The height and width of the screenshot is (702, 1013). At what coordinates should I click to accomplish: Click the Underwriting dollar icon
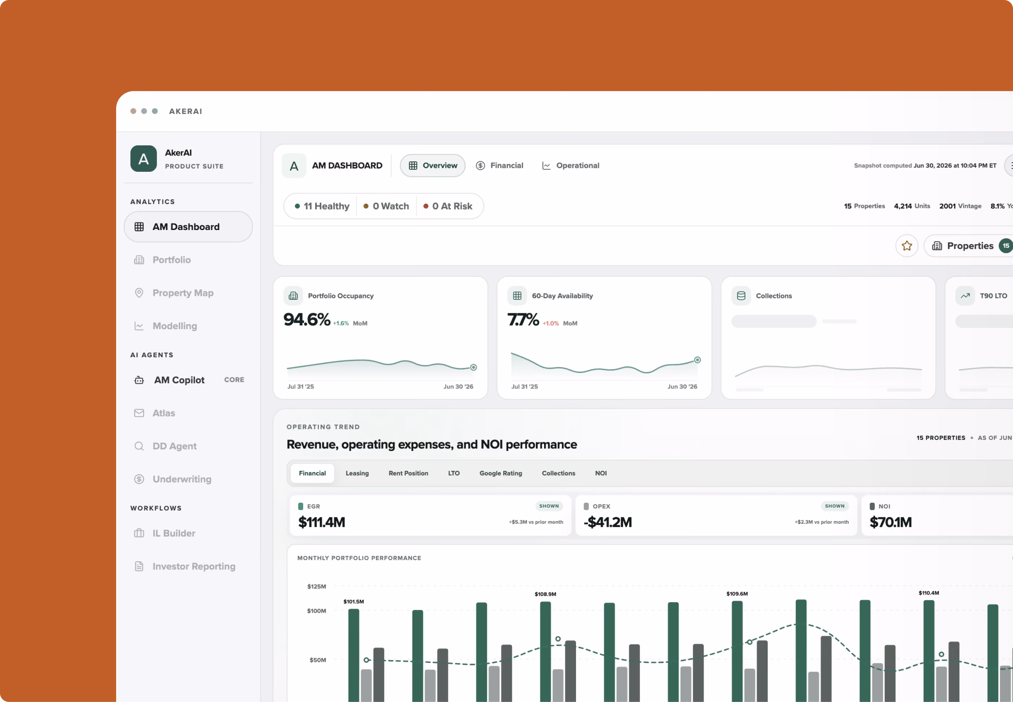tap(139, 479)
